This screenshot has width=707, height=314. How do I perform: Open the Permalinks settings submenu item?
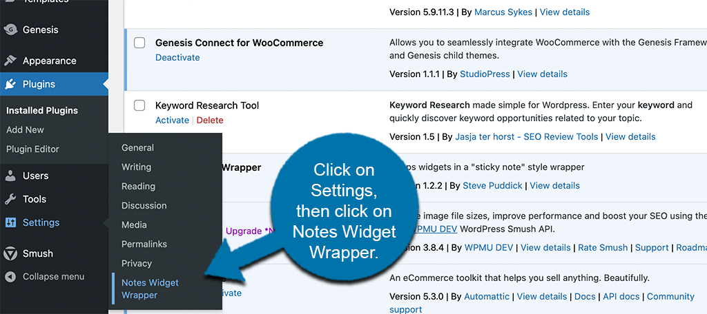tap(144, 244)
